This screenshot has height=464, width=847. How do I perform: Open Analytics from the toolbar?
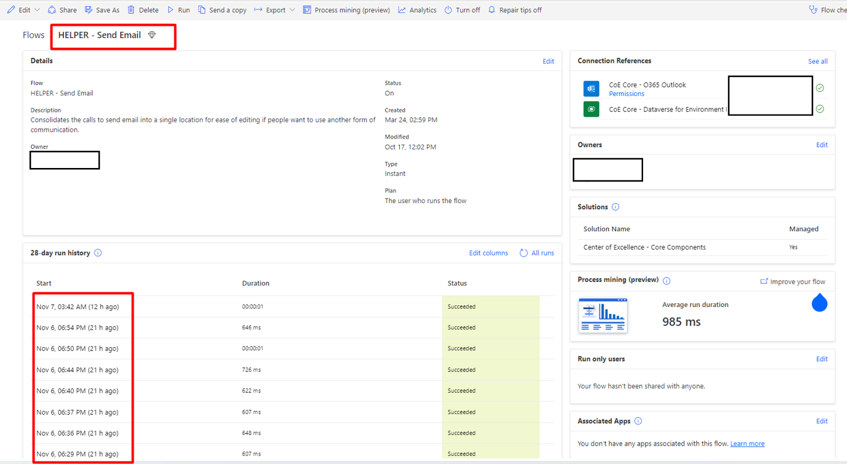tap(416, 9)
